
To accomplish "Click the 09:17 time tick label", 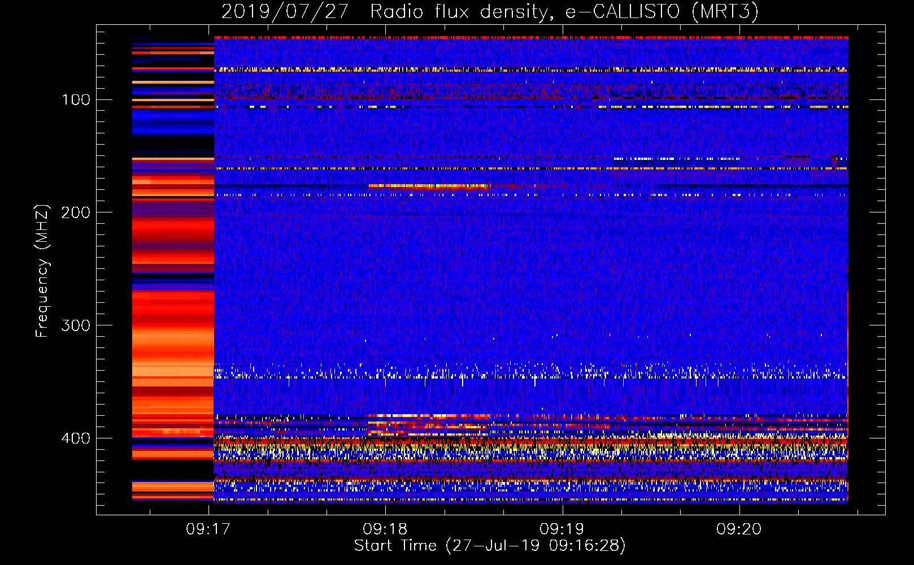I will [208, 529].
